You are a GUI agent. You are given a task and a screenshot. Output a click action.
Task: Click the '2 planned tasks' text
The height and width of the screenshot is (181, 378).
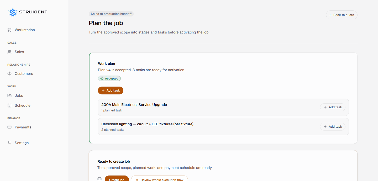click(x=113, y=130)
